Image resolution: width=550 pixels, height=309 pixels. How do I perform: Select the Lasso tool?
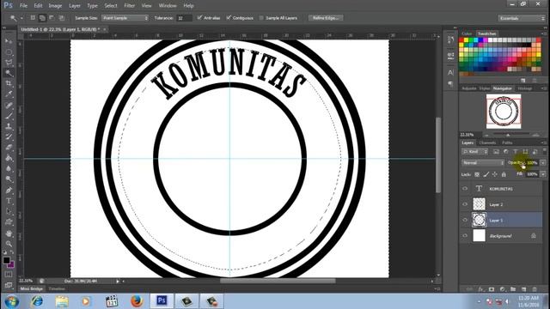point(9,63)
